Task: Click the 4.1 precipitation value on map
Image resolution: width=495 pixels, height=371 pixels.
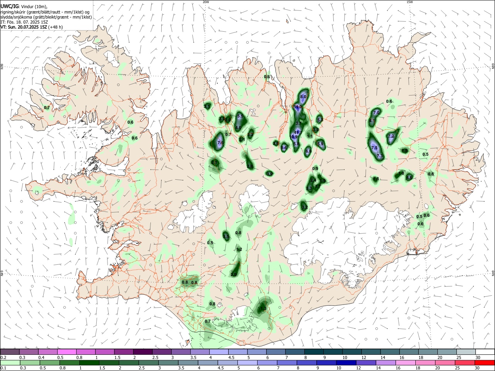Action: pos(372,121)
